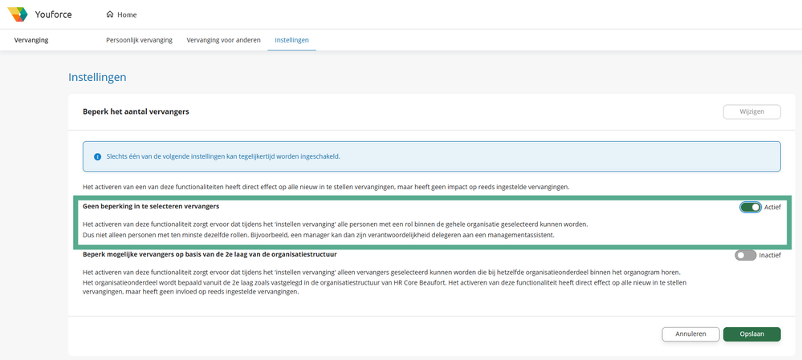Click the Home house icon
Screen dimensions: 802x360
tap(109, 14)
